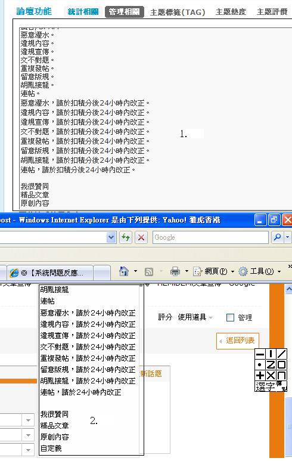Switch to the 主題標籤(TAG) tab
The height and width of the screenshot is (461, 292).
coord(178,12)
